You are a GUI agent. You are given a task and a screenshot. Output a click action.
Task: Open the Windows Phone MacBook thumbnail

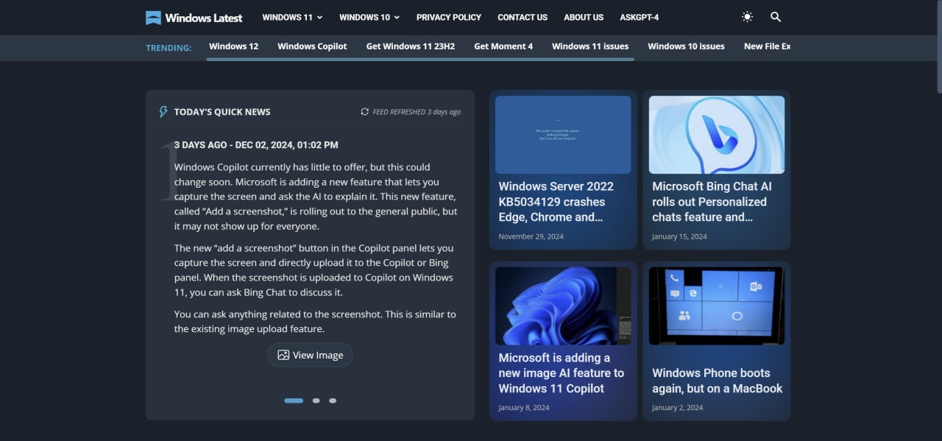click(x=717, y=306)
